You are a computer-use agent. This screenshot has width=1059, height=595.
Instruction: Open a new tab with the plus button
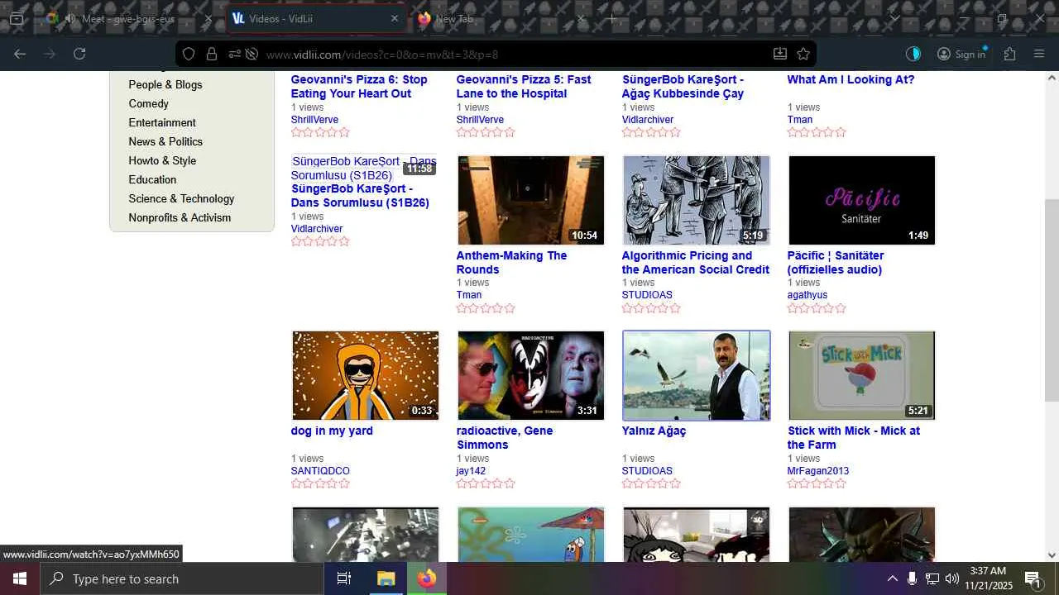(611, 18)
